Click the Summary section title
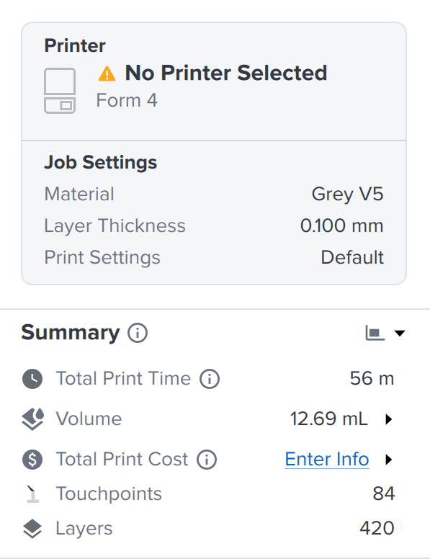430x559 pixels. pos(71,333)
